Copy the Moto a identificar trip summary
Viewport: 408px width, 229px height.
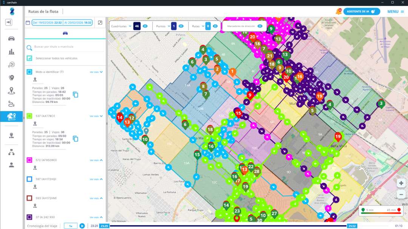pyautogui.click(x=76, y=95)
